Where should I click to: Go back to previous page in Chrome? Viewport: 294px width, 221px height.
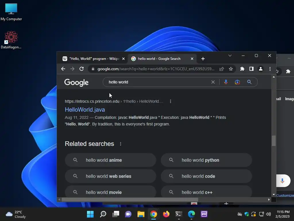click(63, 69)
